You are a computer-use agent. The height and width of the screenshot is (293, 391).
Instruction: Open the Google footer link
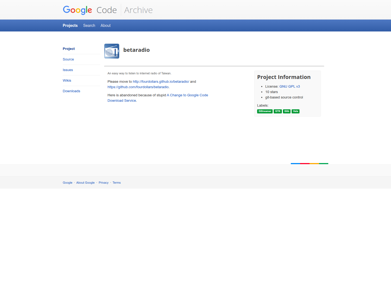68,183
